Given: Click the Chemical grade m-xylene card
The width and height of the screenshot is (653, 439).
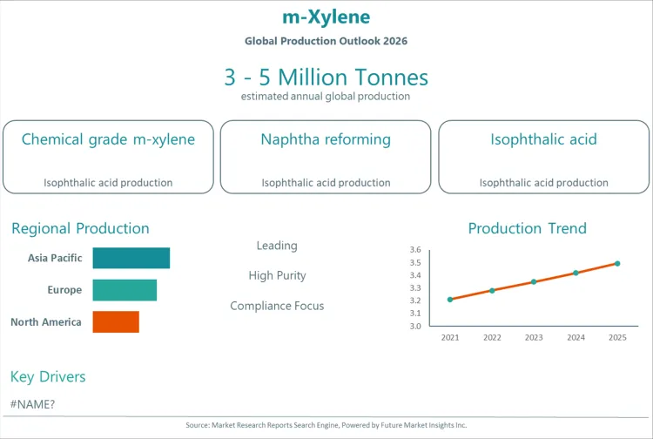Looking at the screenshot, I should pos(108,157).
